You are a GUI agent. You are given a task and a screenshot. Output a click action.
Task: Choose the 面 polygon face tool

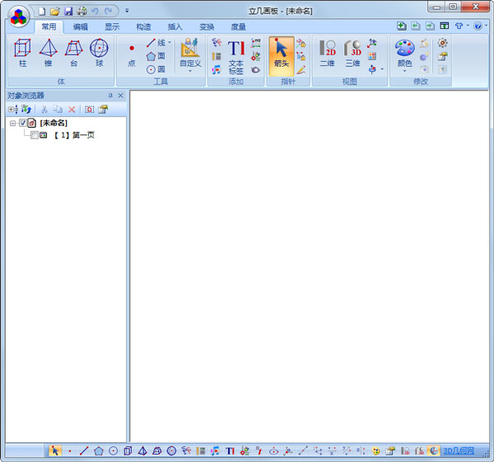156,56
